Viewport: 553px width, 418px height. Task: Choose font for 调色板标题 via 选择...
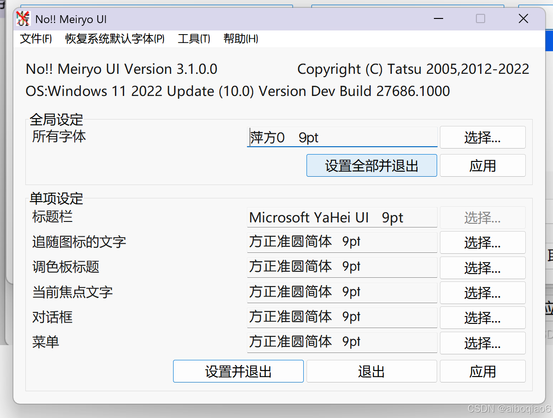[x=482, y=268]
